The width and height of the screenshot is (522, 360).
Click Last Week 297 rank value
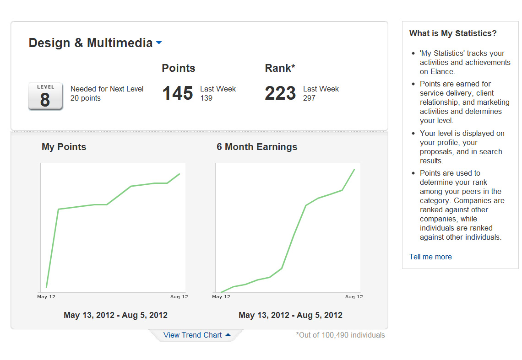pos(309,98)
